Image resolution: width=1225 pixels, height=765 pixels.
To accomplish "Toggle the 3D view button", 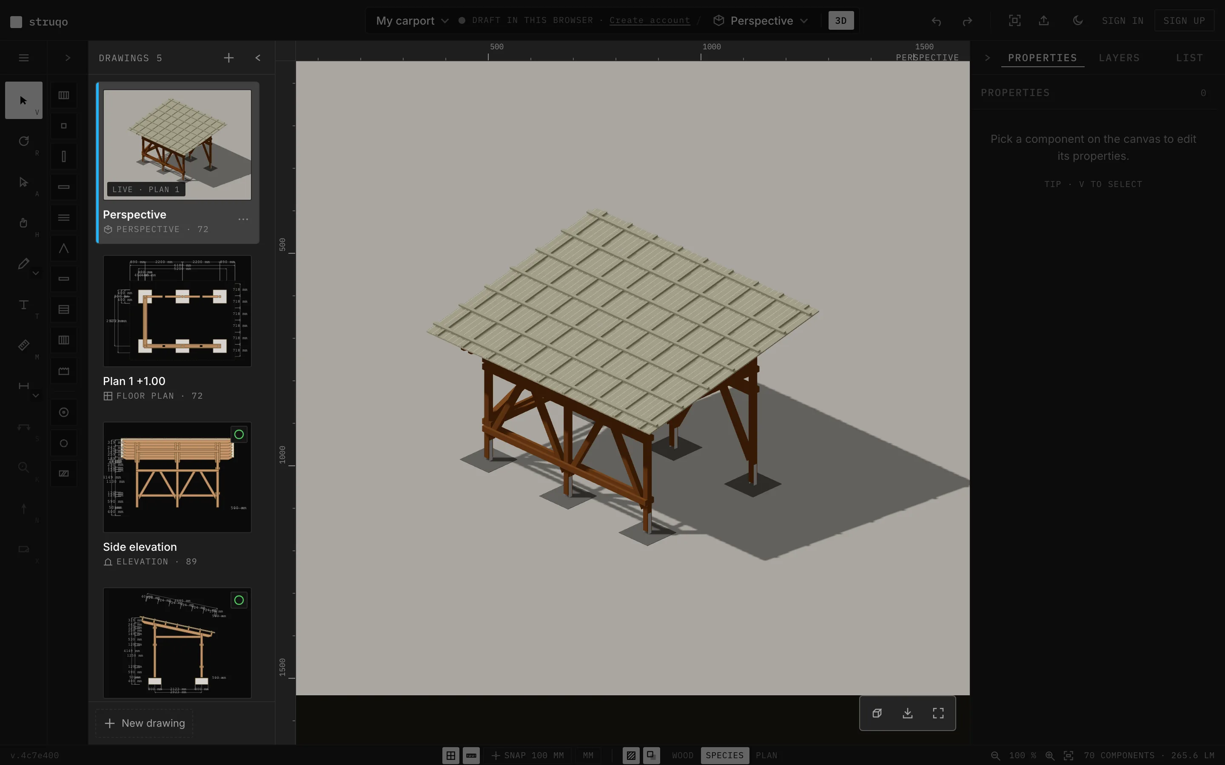I will pos(841,21).
